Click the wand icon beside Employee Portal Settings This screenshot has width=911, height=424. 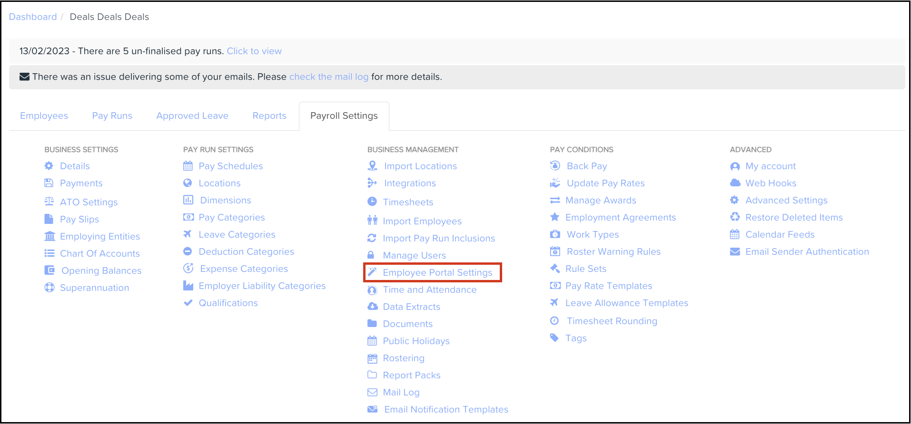click(372, 272)
